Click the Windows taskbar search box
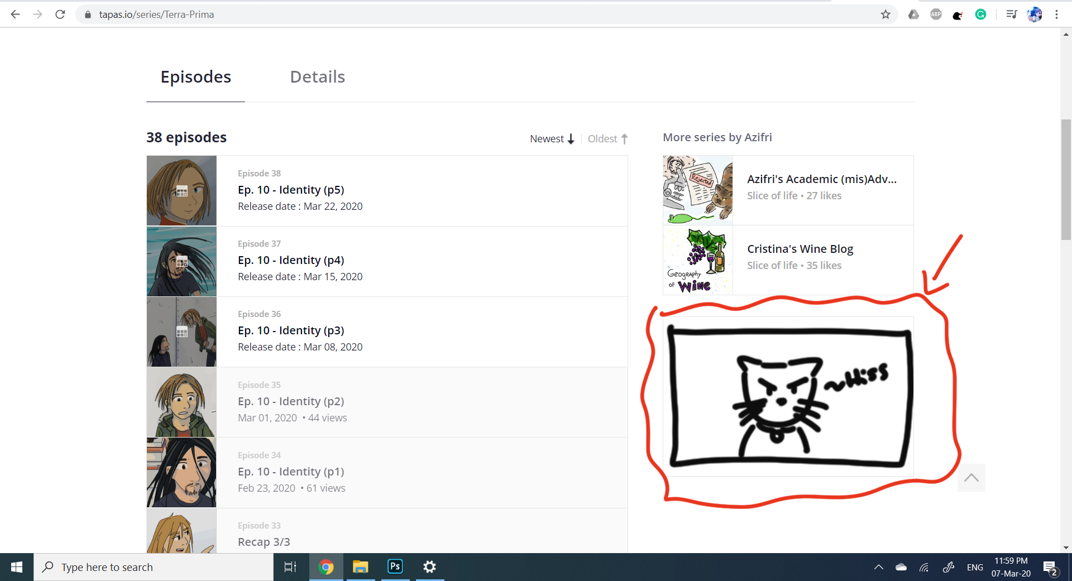This screenshot has height=581, width=1072. pos(154,568)
